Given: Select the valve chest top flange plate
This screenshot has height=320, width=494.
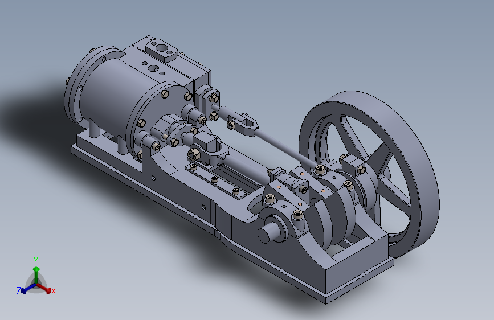Looking at the screenshot, I should pyautogui.click(x=162, y=50).
